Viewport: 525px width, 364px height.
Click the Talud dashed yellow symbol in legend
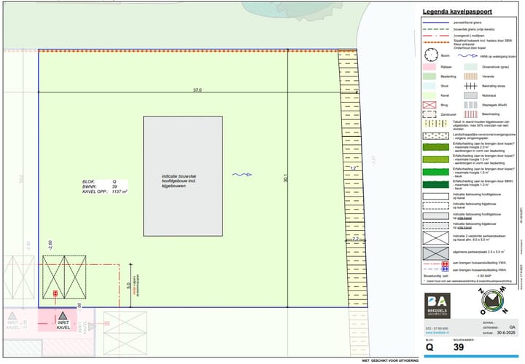[x=435, y=124]
